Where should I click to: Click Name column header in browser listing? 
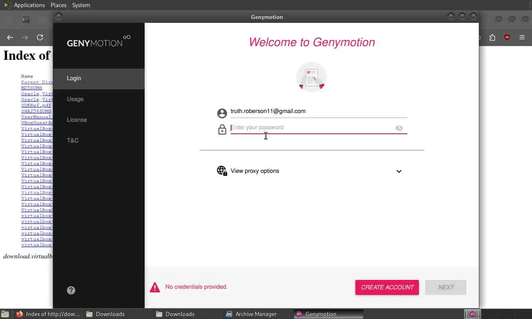[27, 76]
